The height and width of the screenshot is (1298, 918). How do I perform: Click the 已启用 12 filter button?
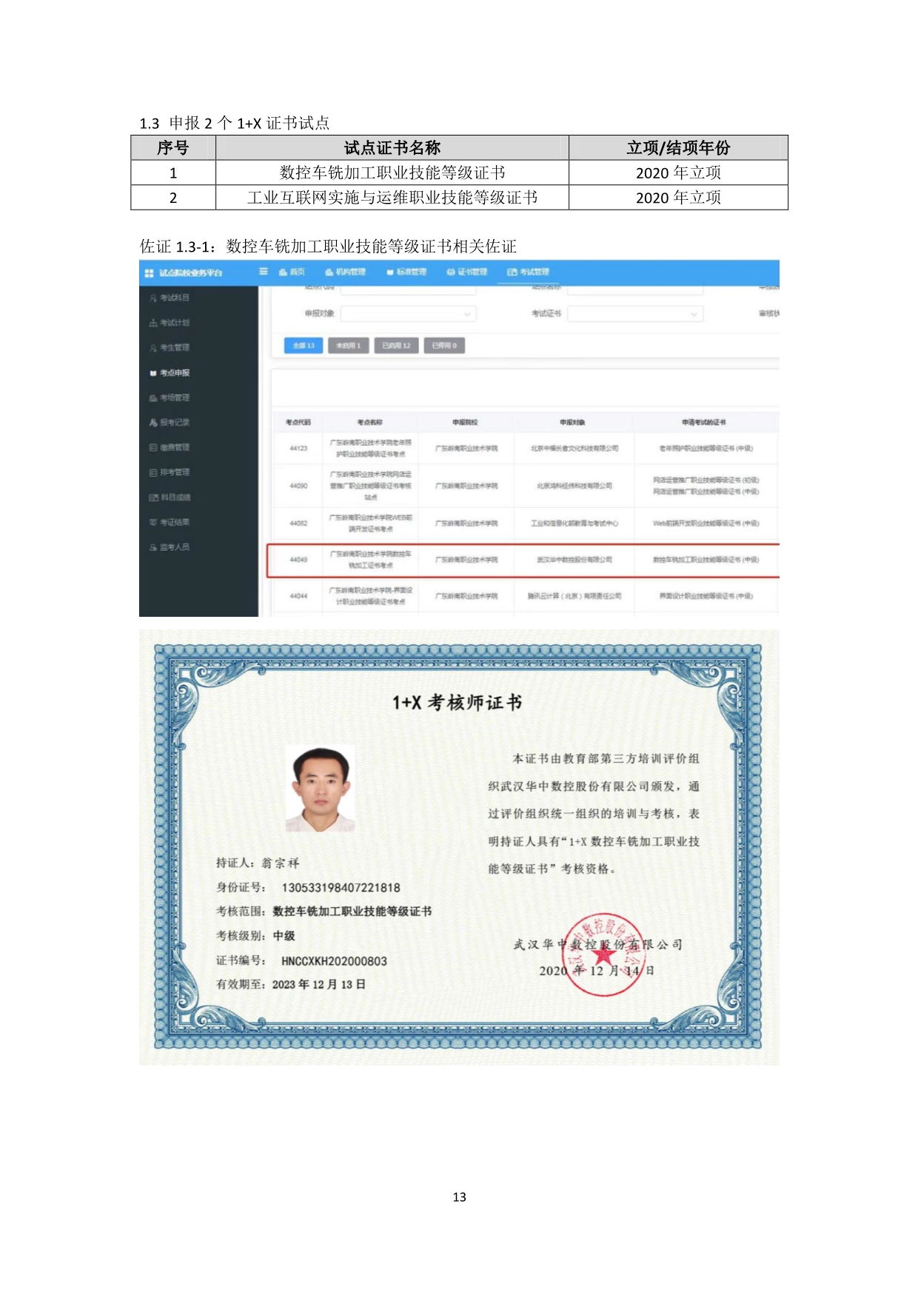coord(396,346)
